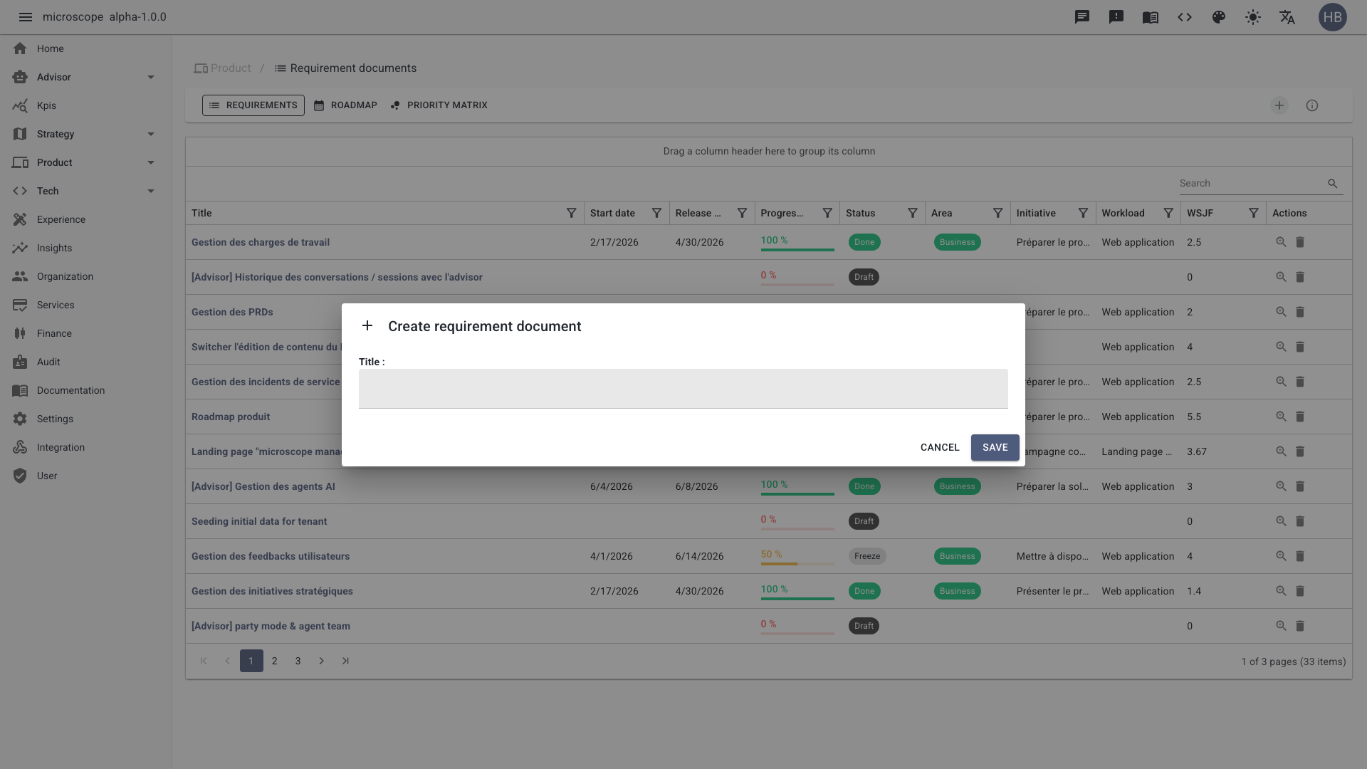1367x769 pixels.
Task: Filter the Status column
Action: coord(912,213)
